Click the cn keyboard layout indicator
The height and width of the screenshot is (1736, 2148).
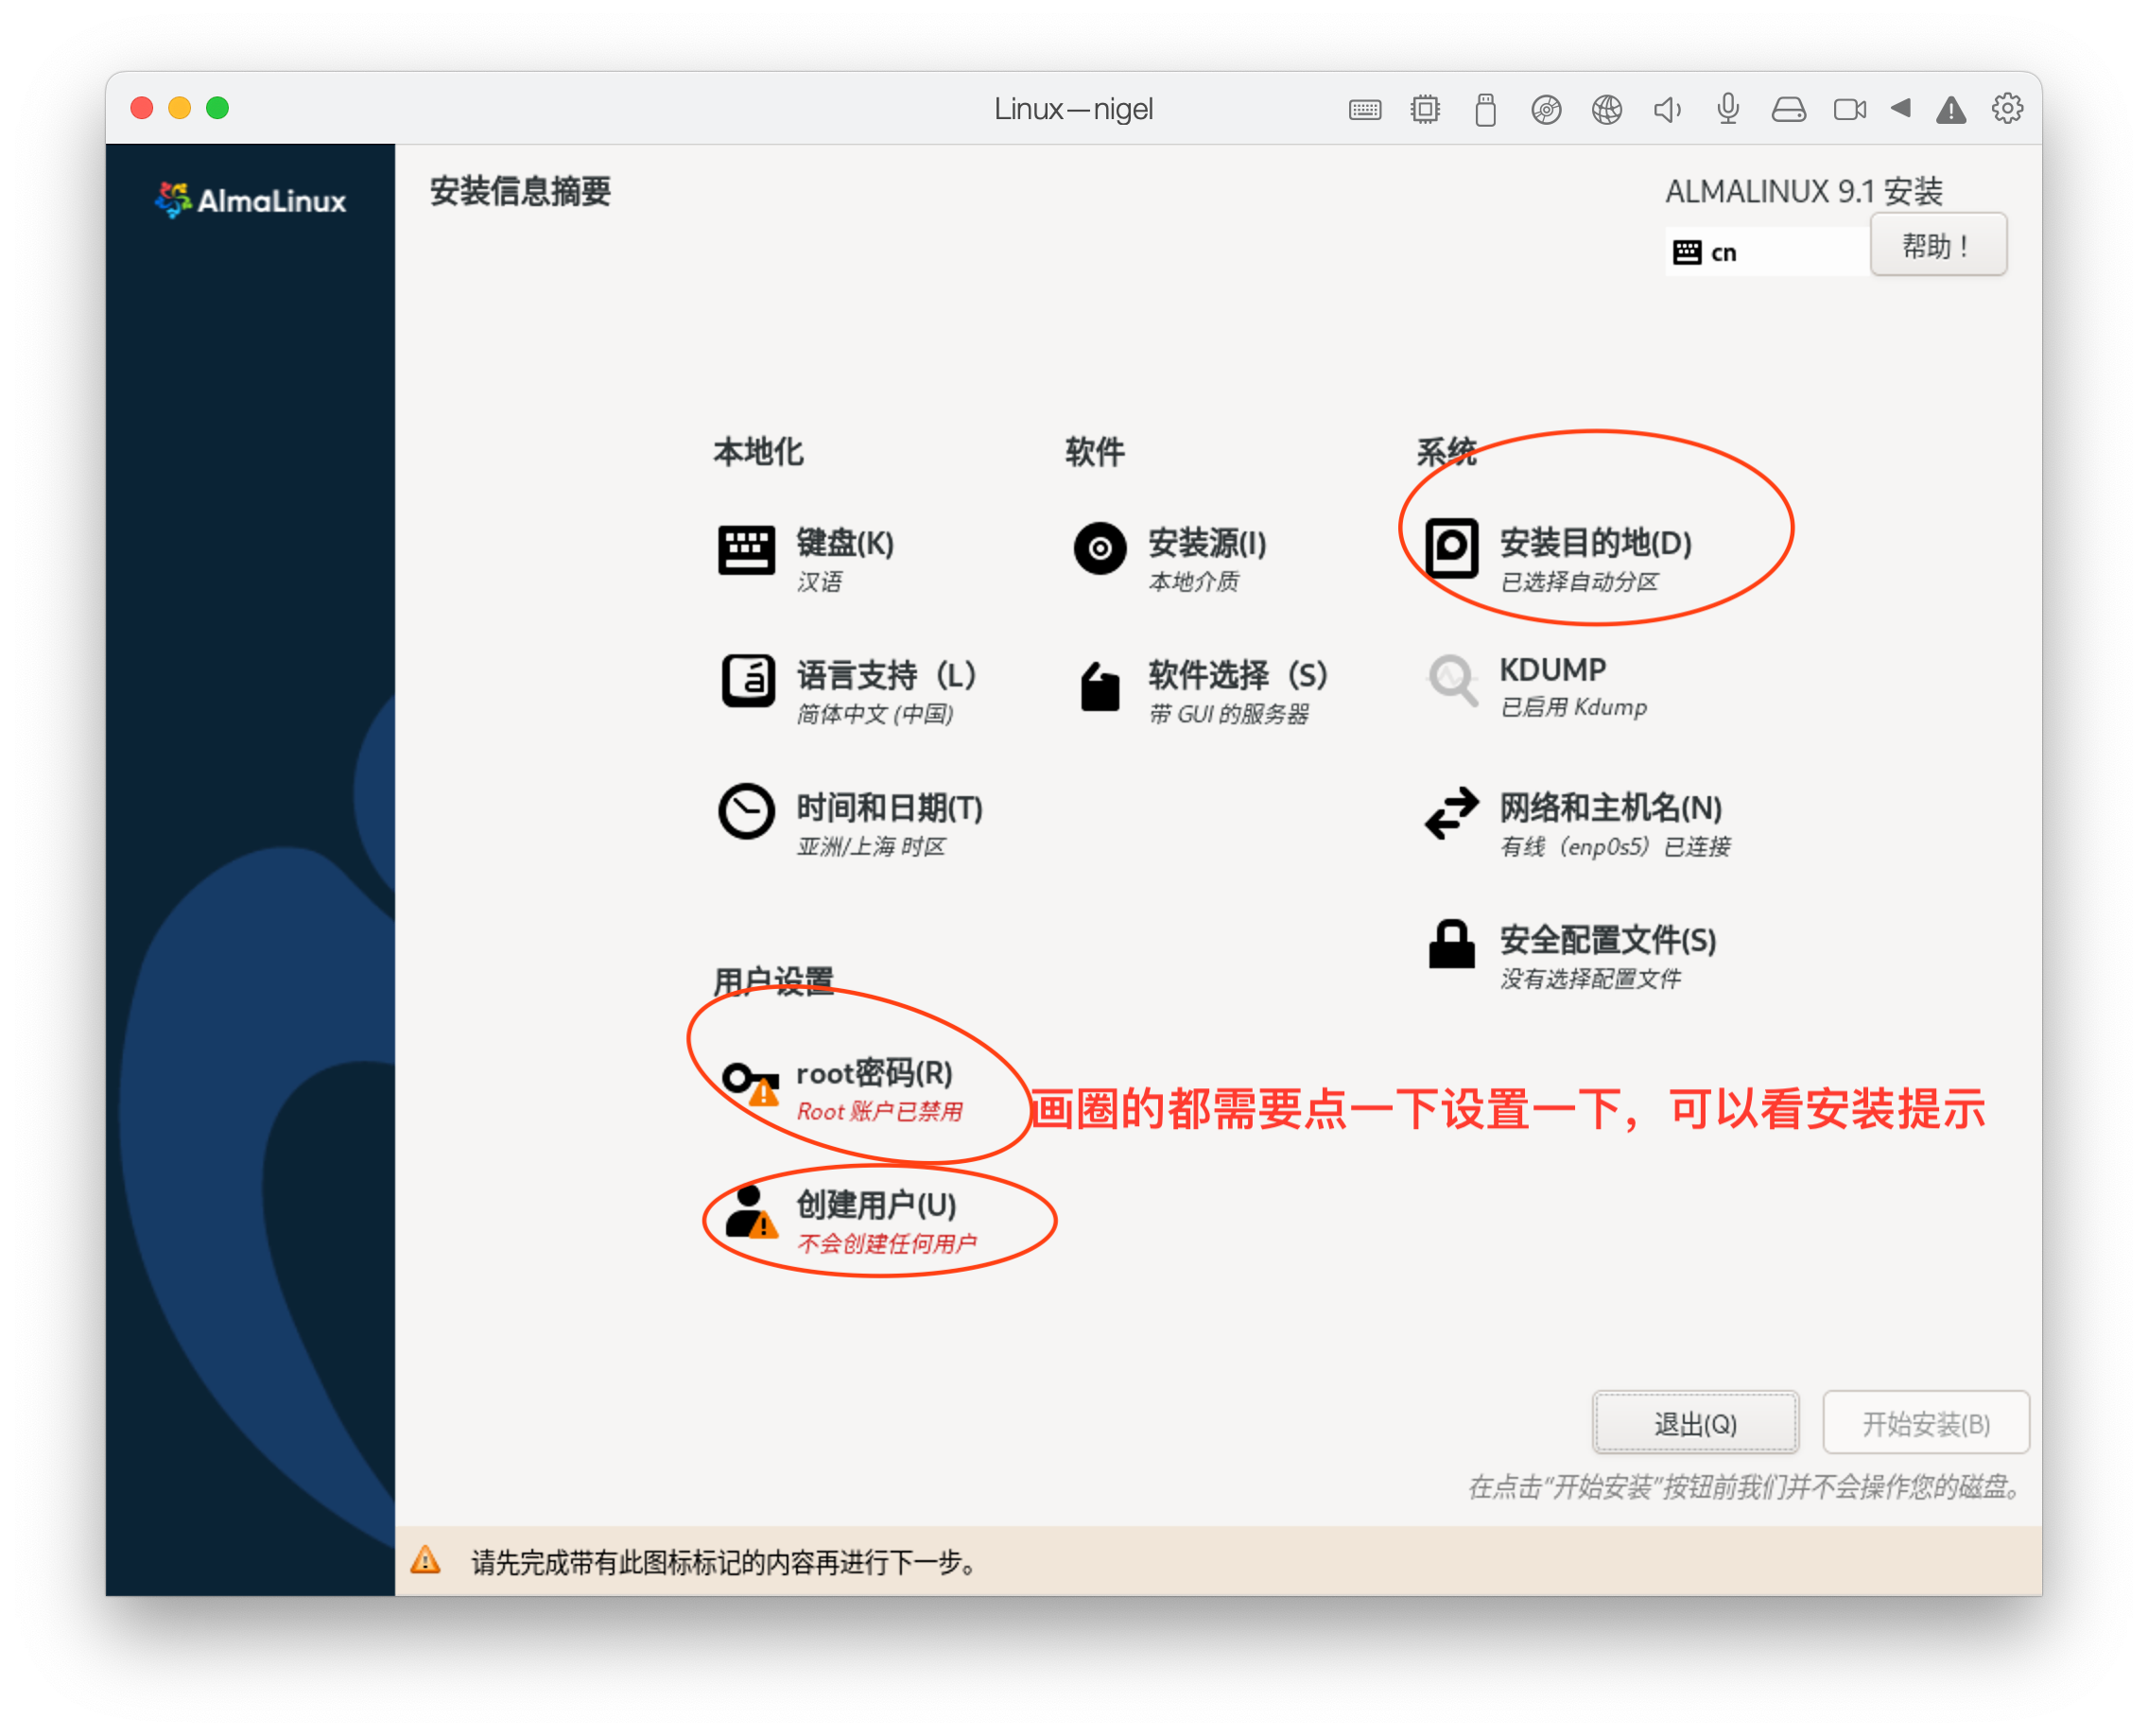pos(1766,252)
